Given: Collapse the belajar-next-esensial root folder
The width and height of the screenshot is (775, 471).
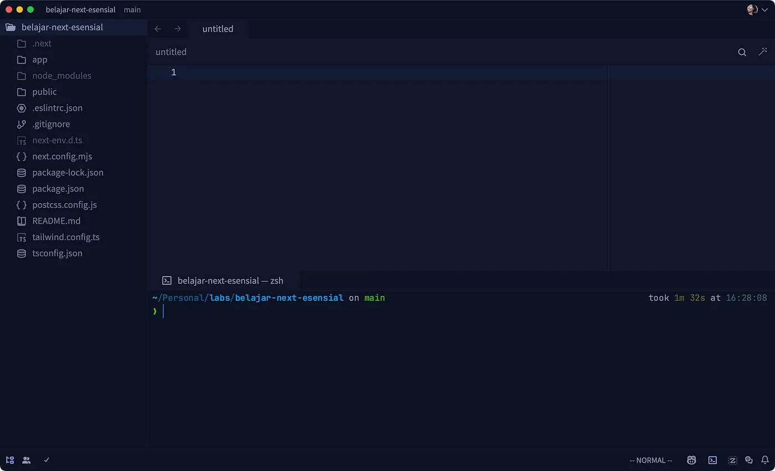Looking at the screenshot, I should [x=61, y=27].
